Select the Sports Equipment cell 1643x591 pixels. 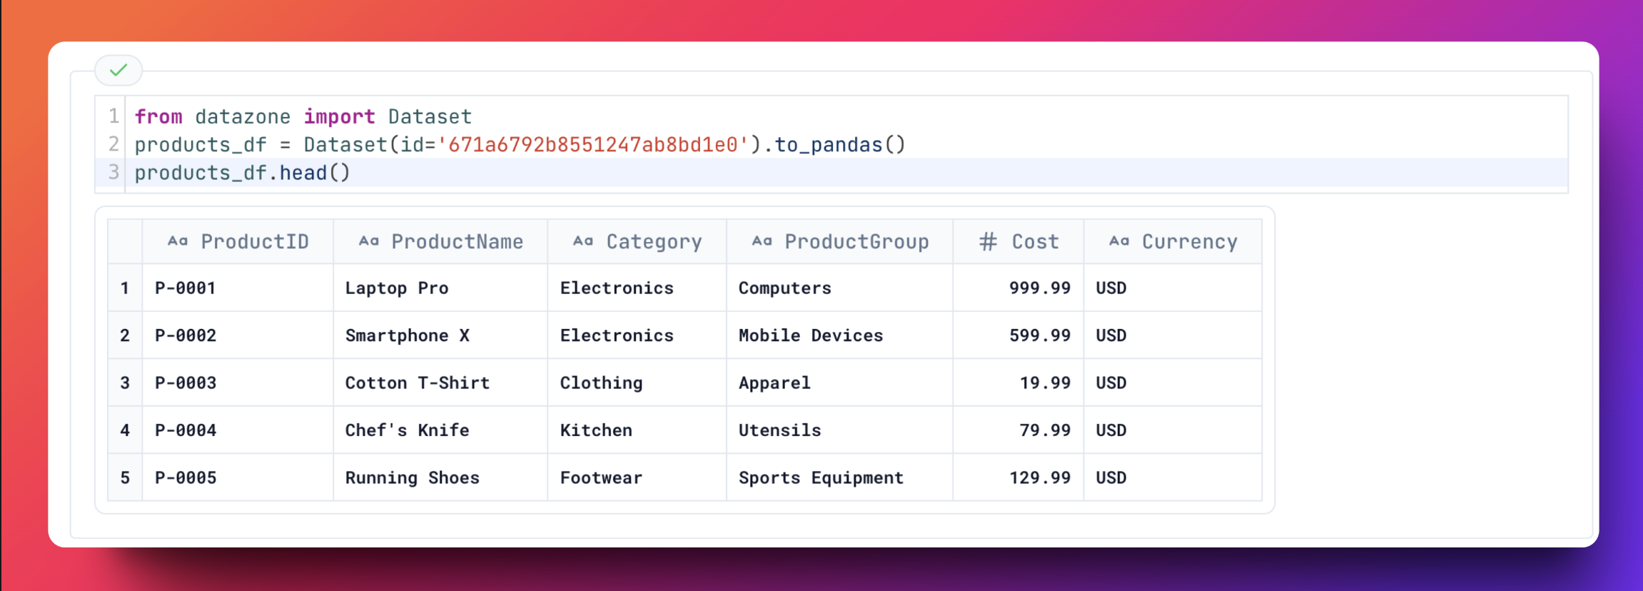[x=840, y=478]
